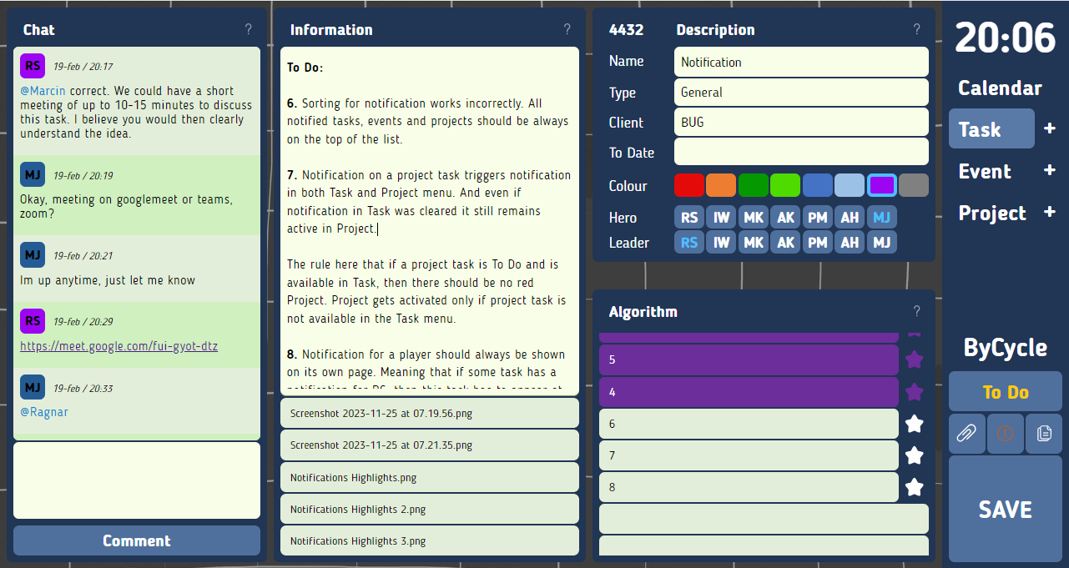Screen dimensions: 1069x568
Task: Click the MJ avatar on 20:19 message
Action: 33,174
